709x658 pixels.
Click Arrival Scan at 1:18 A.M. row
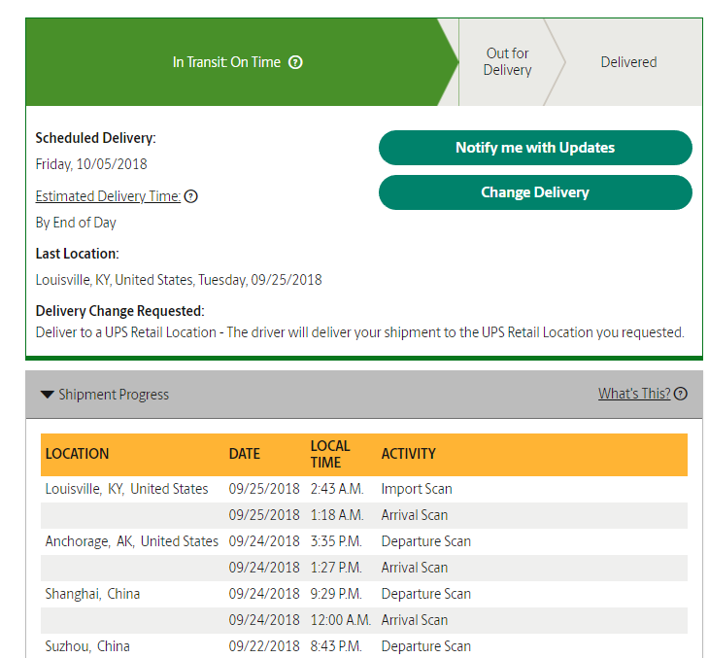[x=414, y=515]
